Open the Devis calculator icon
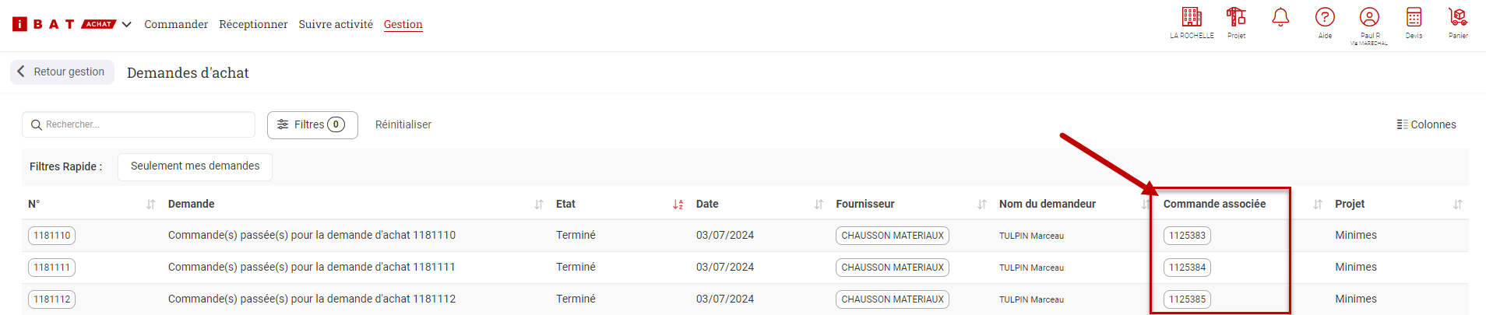The image size is (1486, 315). pyautogui.click(x=1414, y=17)
